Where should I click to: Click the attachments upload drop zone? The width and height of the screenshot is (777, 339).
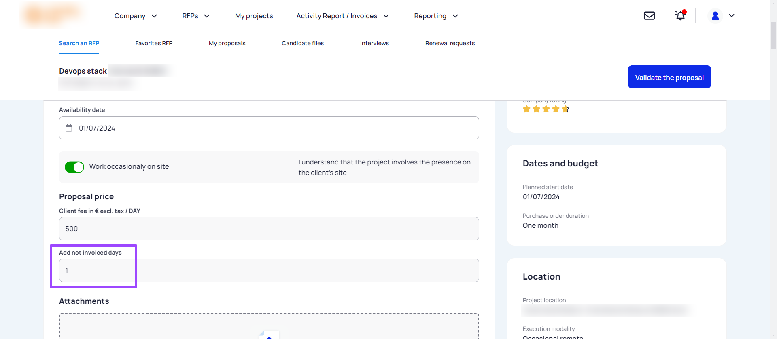coord(269,326)
